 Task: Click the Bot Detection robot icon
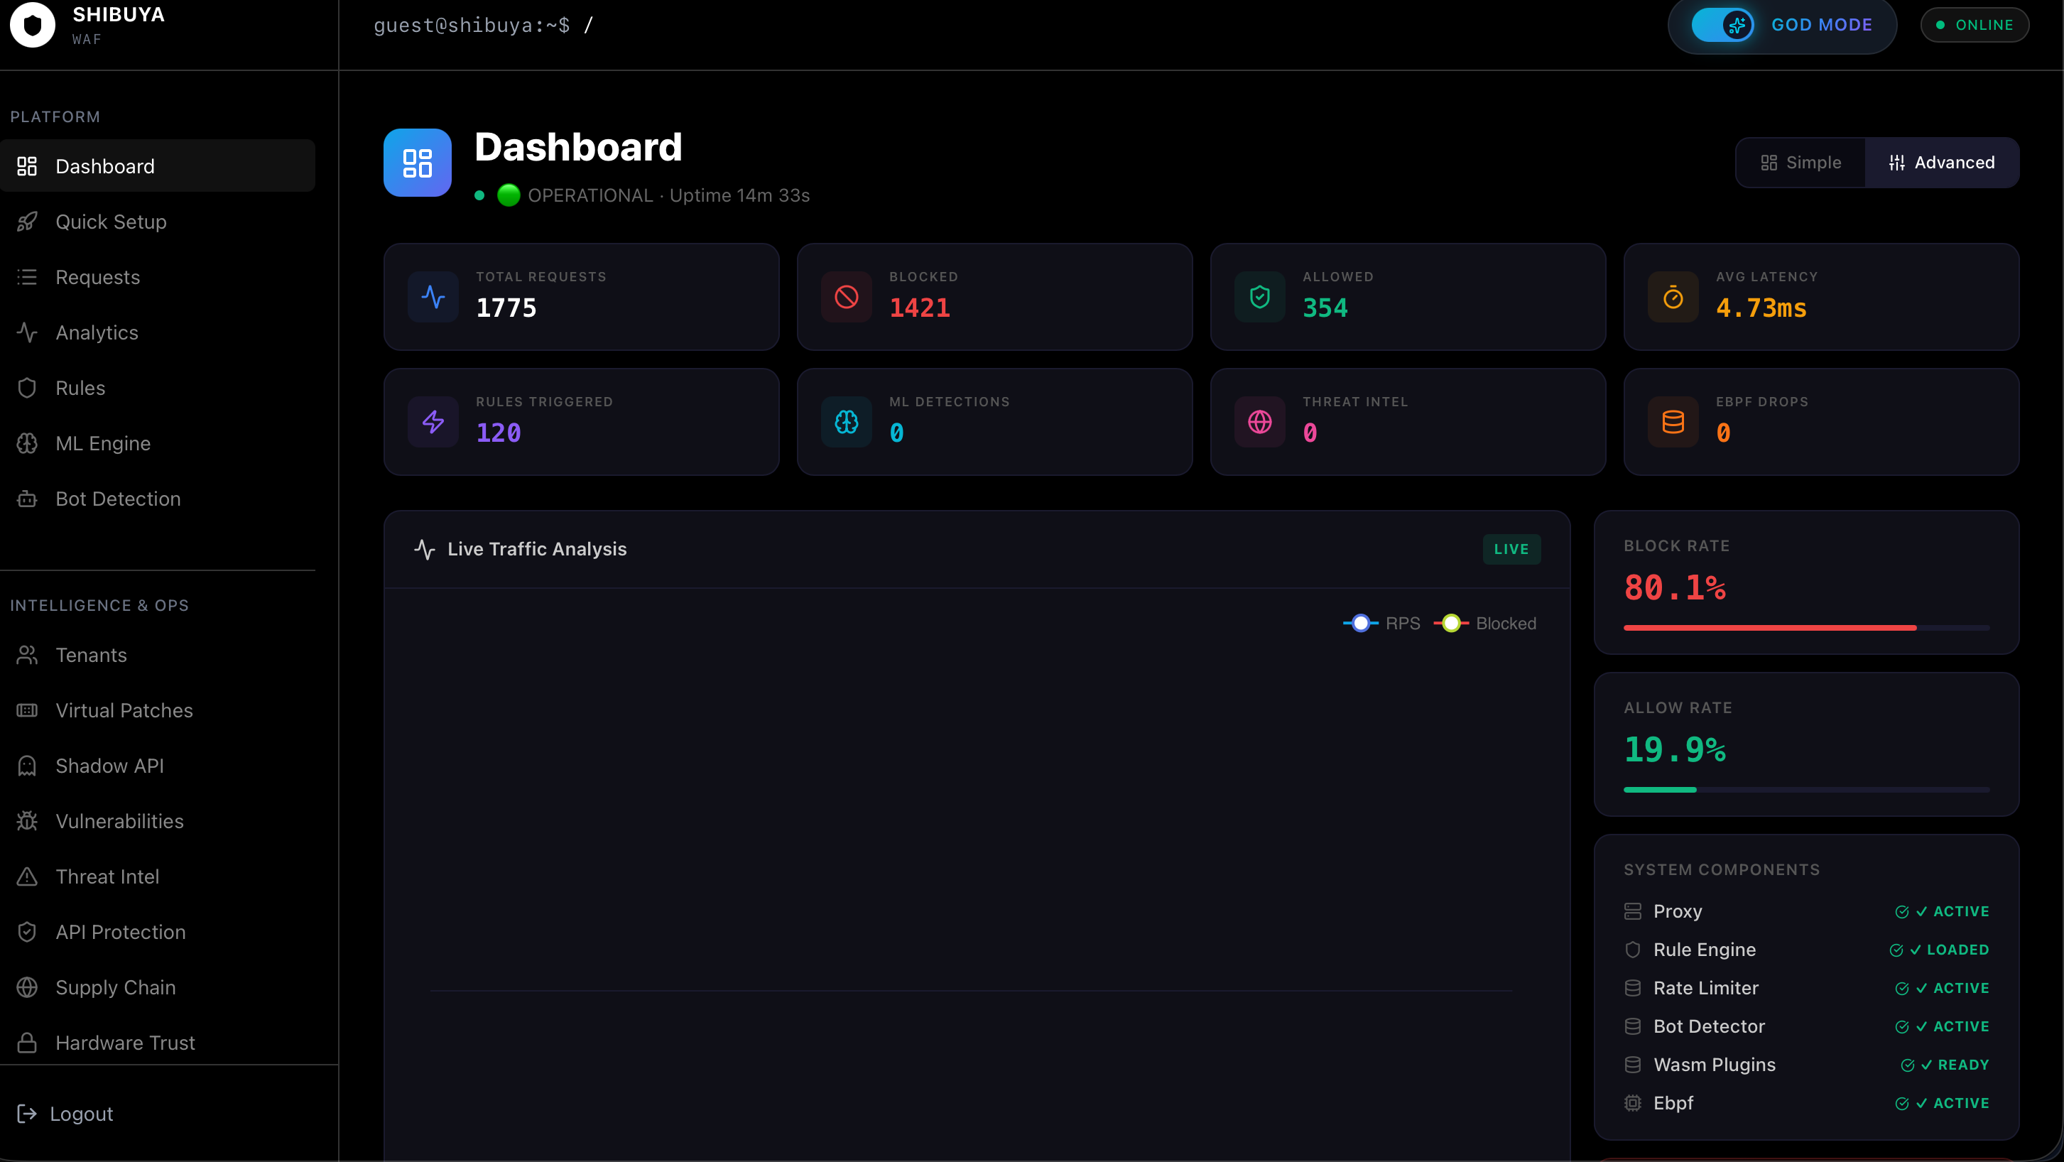[27, 499]
